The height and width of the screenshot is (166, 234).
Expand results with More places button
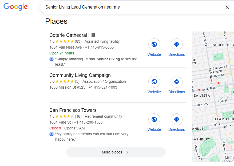(x=116, y=152)
